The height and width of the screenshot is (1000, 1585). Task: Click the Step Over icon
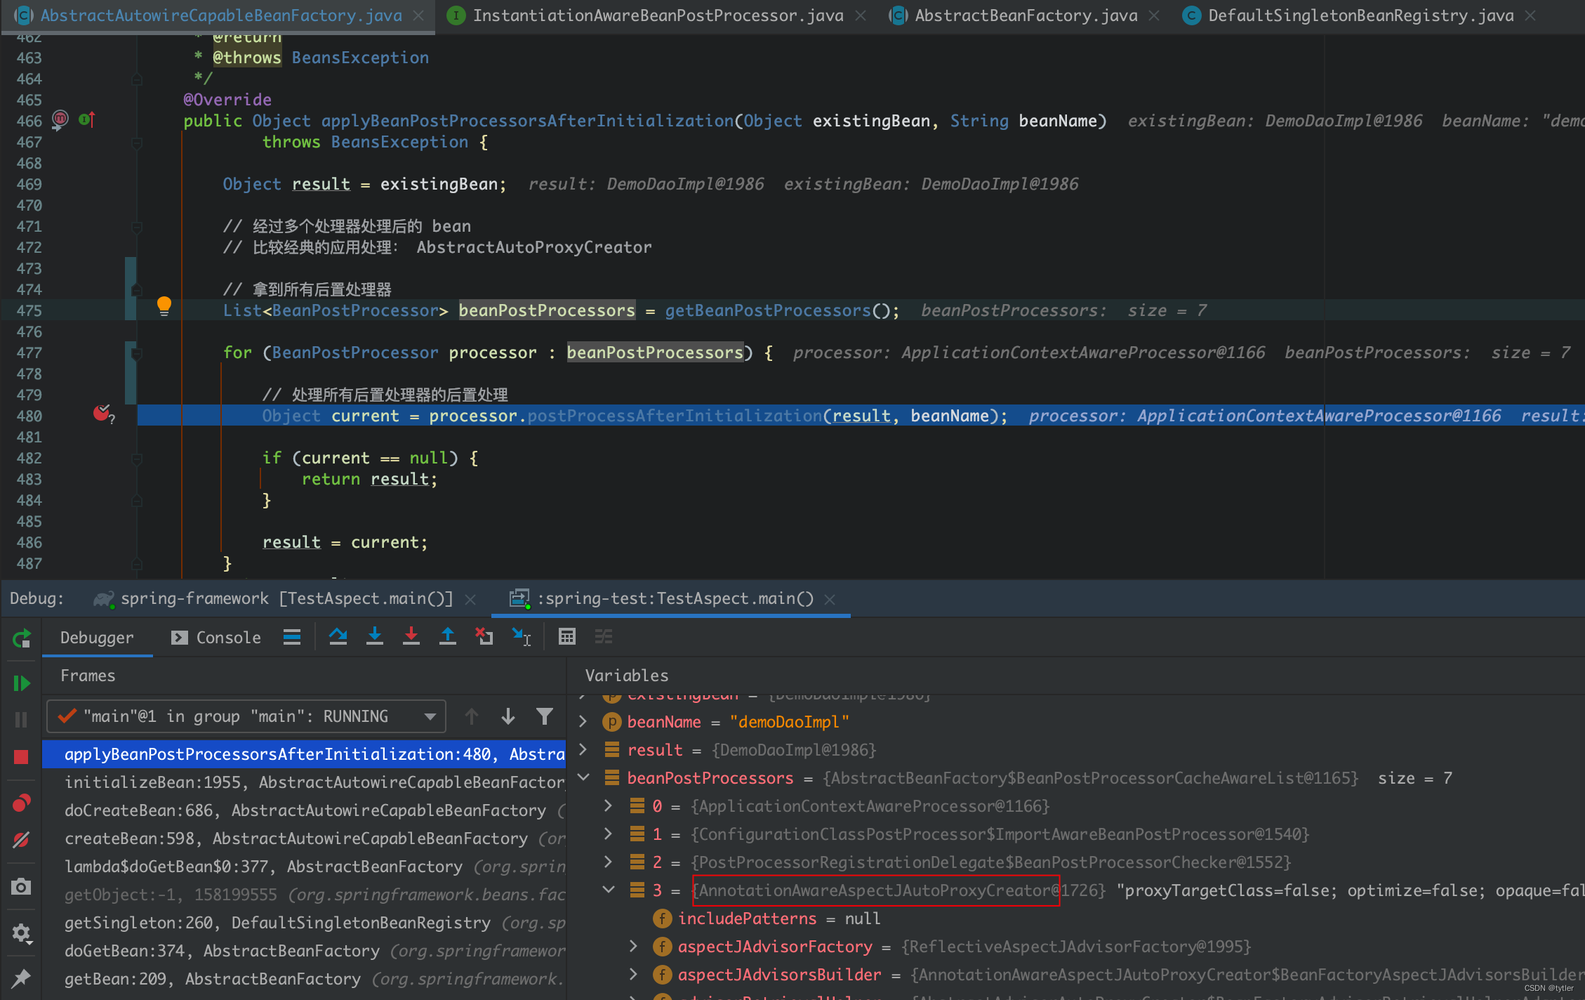tap(338, 636)
